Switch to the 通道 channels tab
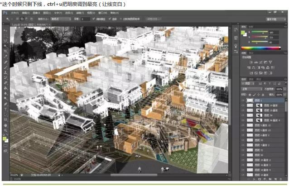The height and width of the screenshot is (186, 289). [251, 79]
